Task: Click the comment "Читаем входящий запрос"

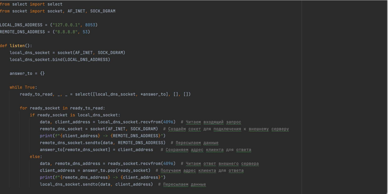Action: [211, 122]
